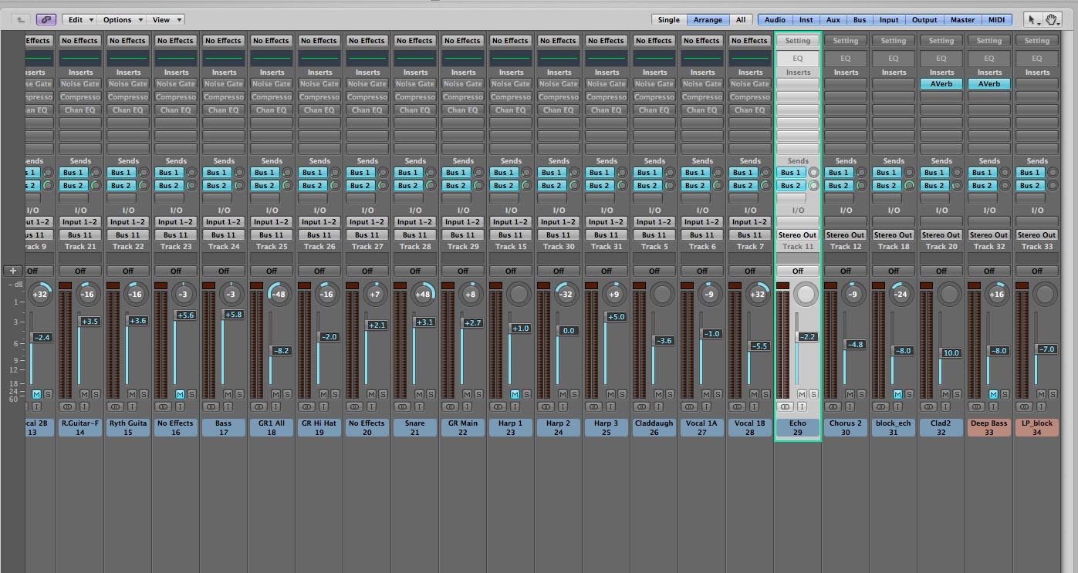Open the Edit dropdown menu
The width and height of the screenshot is (1078, 573).
[x=79, y=19]
